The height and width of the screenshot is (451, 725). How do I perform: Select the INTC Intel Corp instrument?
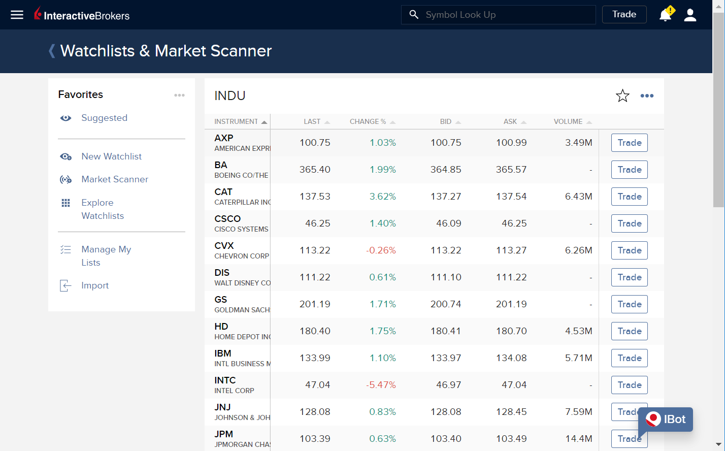235,385
